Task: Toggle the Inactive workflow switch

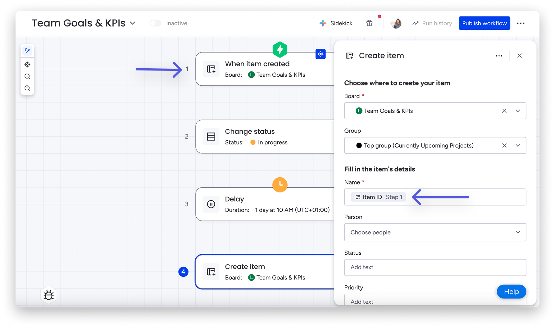Action: (155, 23)
